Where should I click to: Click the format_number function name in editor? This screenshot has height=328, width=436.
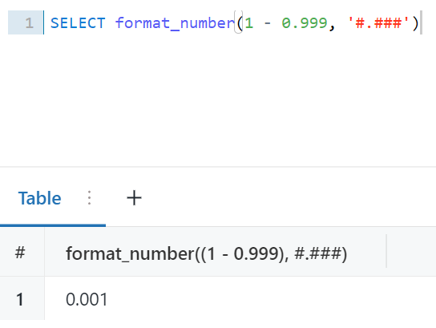pos(176,22)
